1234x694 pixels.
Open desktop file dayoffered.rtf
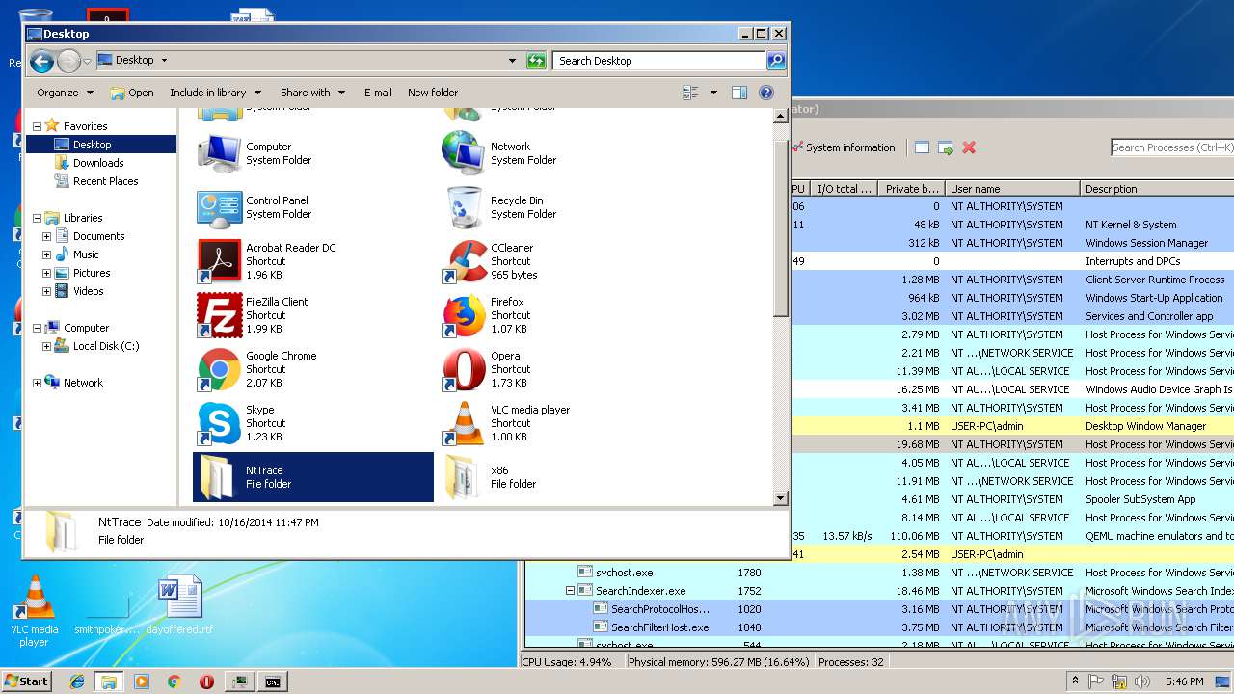[180, 606]
